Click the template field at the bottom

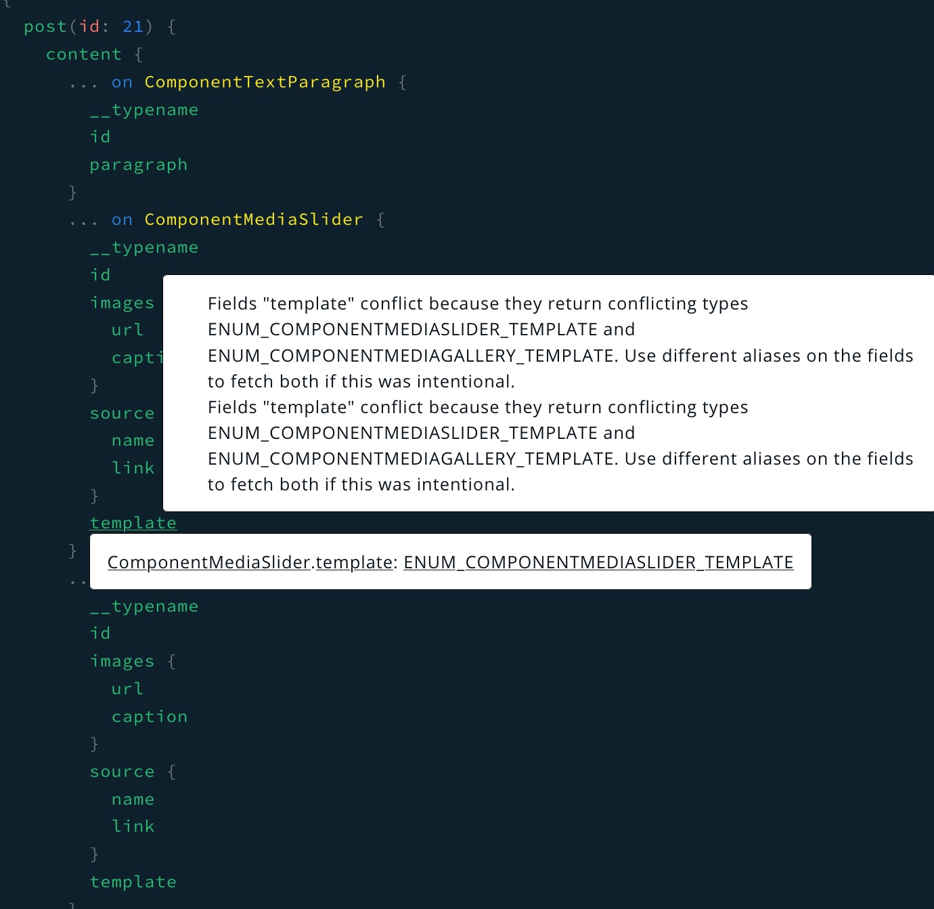133,881
